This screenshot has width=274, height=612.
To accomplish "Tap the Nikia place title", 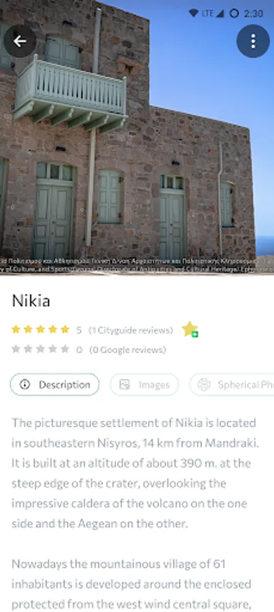I will pyautogui.click(x=31, y=301).
